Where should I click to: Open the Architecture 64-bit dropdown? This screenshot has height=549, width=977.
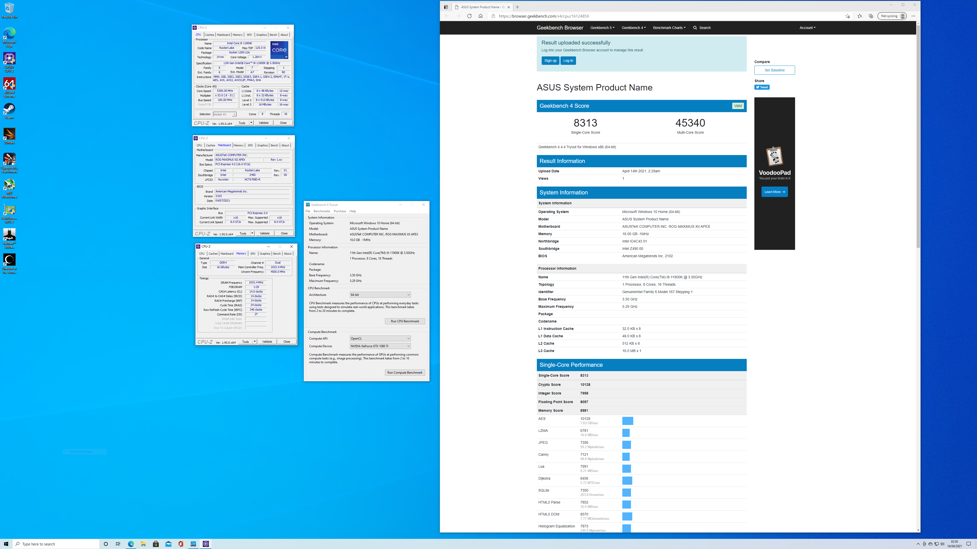tap(380, 294)
